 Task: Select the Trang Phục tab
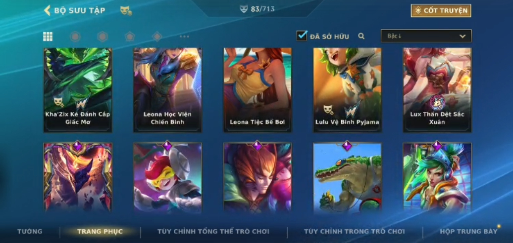[100, 232]
